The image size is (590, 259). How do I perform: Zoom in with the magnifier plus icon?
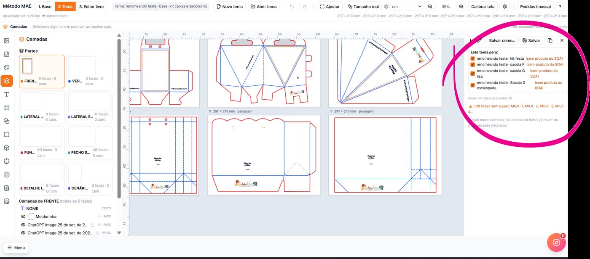(x=461, y=7)
